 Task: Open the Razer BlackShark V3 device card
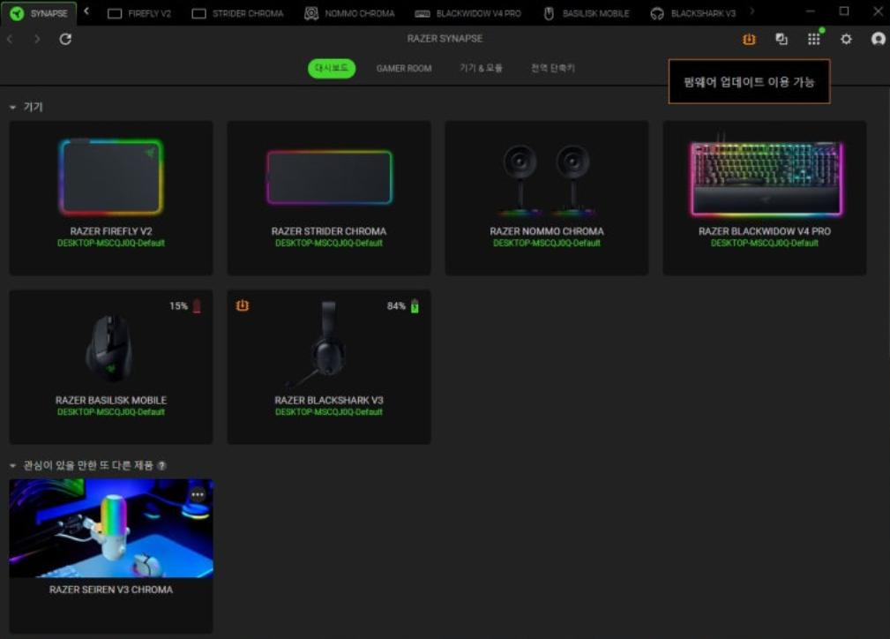tap(329, 367)
